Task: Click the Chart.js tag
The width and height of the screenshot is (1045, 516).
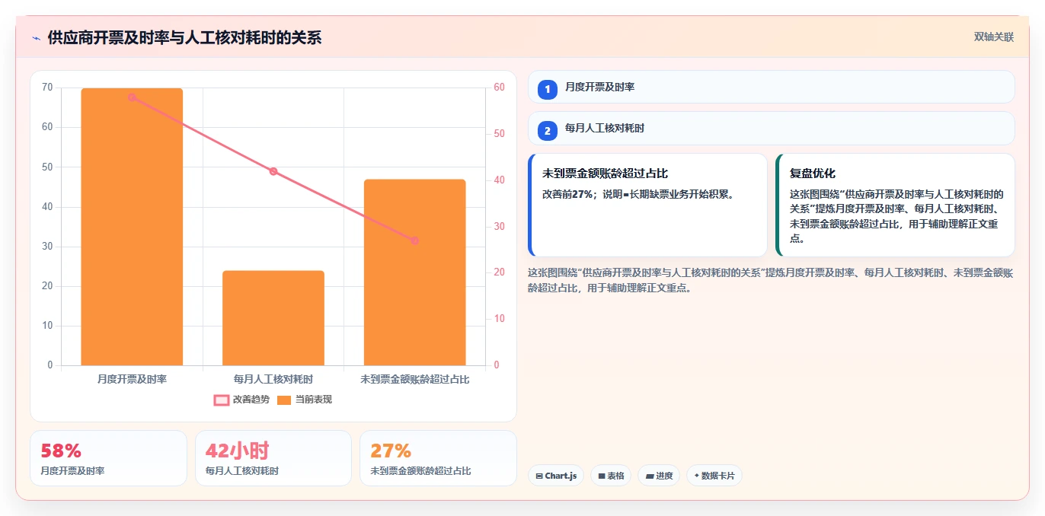Action: [x=556, y=476]
